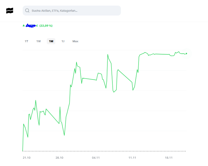Click the chart line's starting point on the baseline
208x166 pixels.
(23, 151)
